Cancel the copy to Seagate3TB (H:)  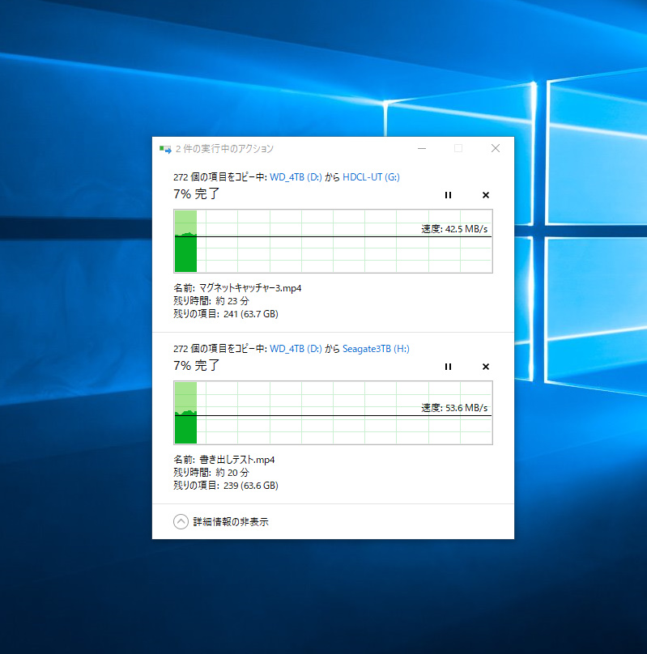point(485,367)
